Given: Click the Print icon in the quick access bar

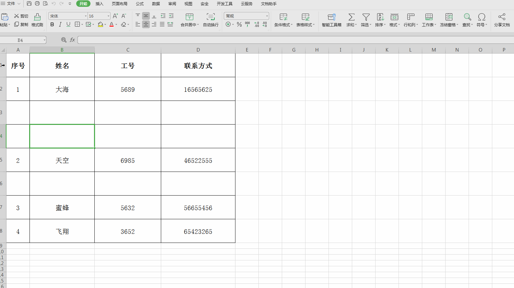Looking at the screenshot, I should (x=37, y=4).
